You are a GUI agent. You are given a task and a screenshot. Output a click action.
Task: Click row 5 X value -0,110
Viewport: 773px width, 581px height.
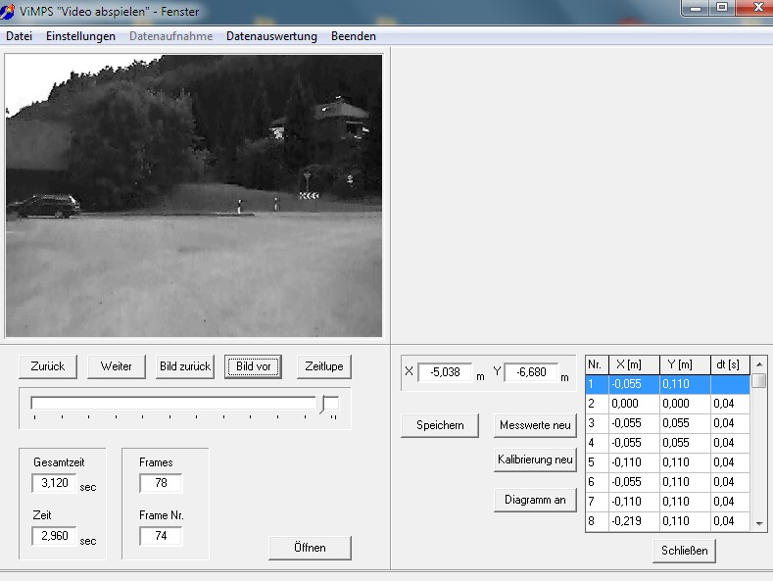(x=635, y=462)
